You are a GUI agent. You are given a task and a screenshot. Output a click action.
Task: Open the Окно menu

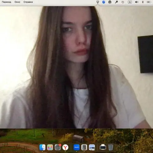(x=17, y=2)
